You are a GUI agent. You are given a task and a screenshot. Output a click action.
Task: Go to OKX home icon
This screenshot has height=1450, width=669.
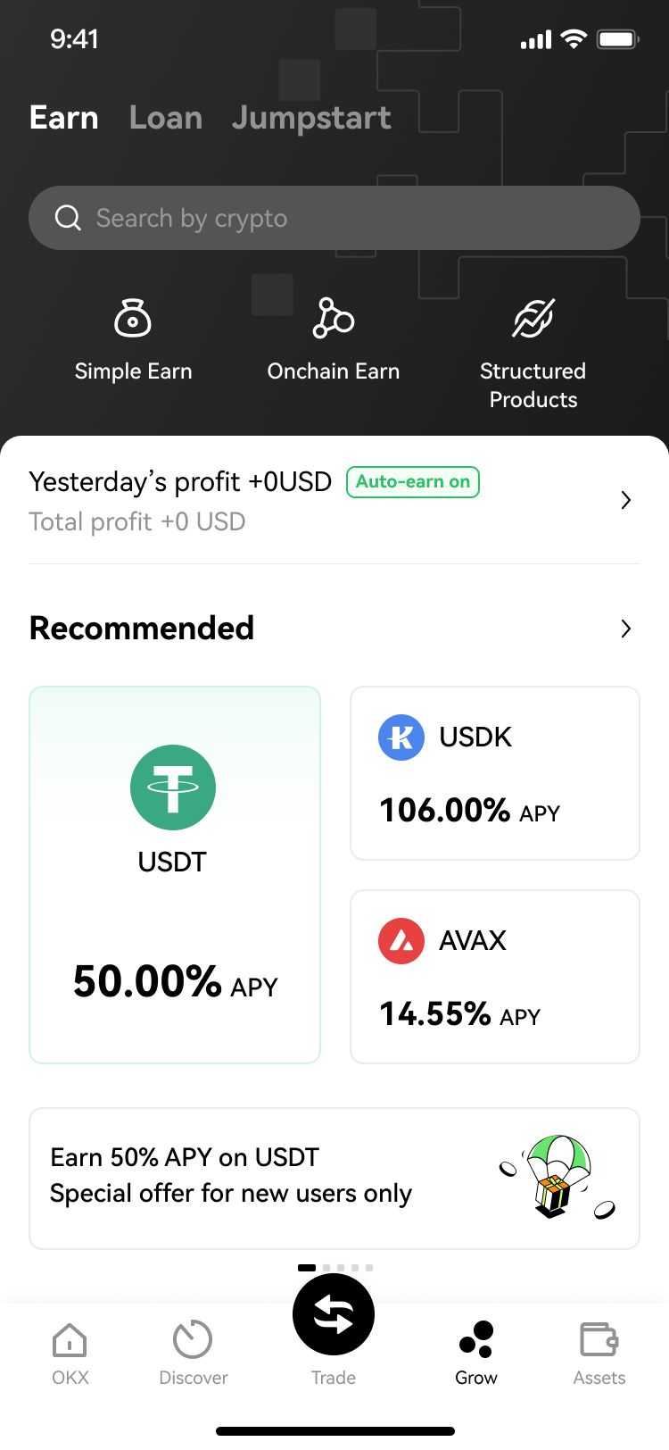pos(70,1340)
